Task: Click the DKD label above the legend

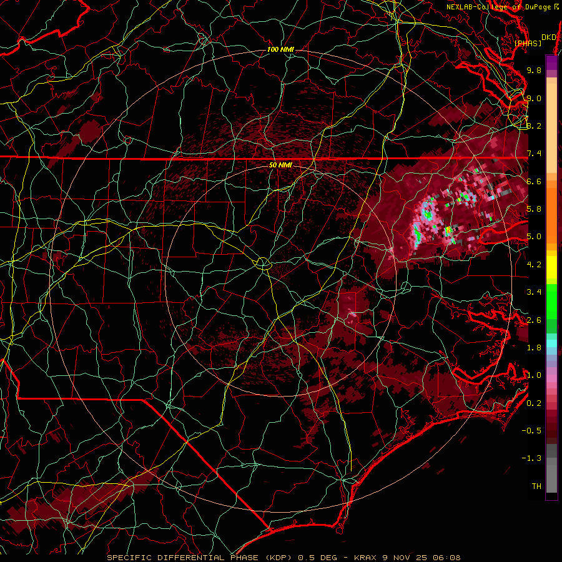Action: 549,37
